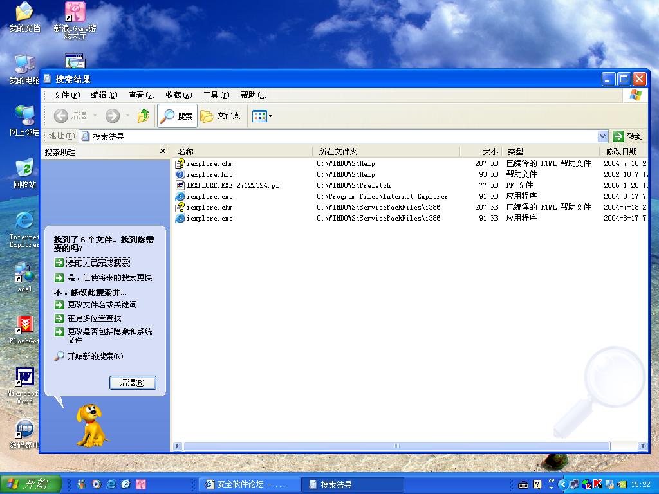Select iexplore.exe icon in Program Files row
The height and width of the screenshot is (494, 659).
coord(180,196)
